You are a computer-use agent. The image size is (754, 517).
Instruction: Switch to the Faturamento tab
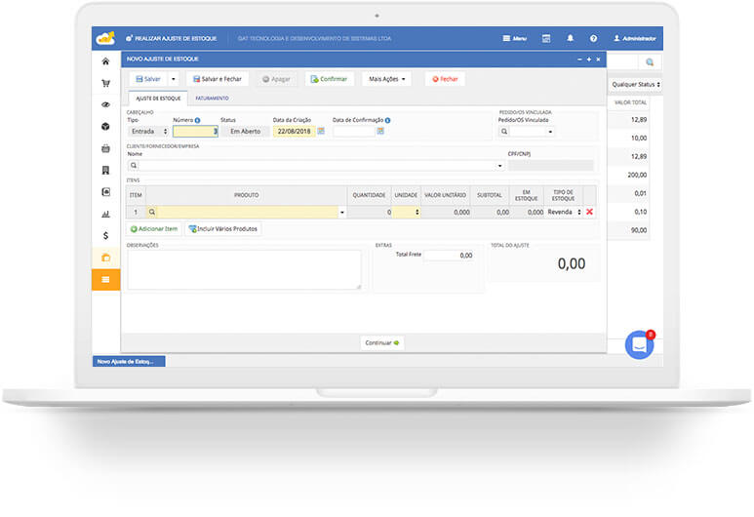212,99
